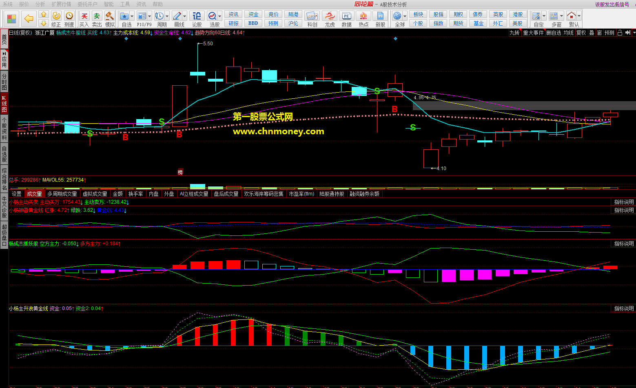Expand the 周期 dropdown arrow
The width and height of the screenshot is (636, 388).
coord(167,16)
